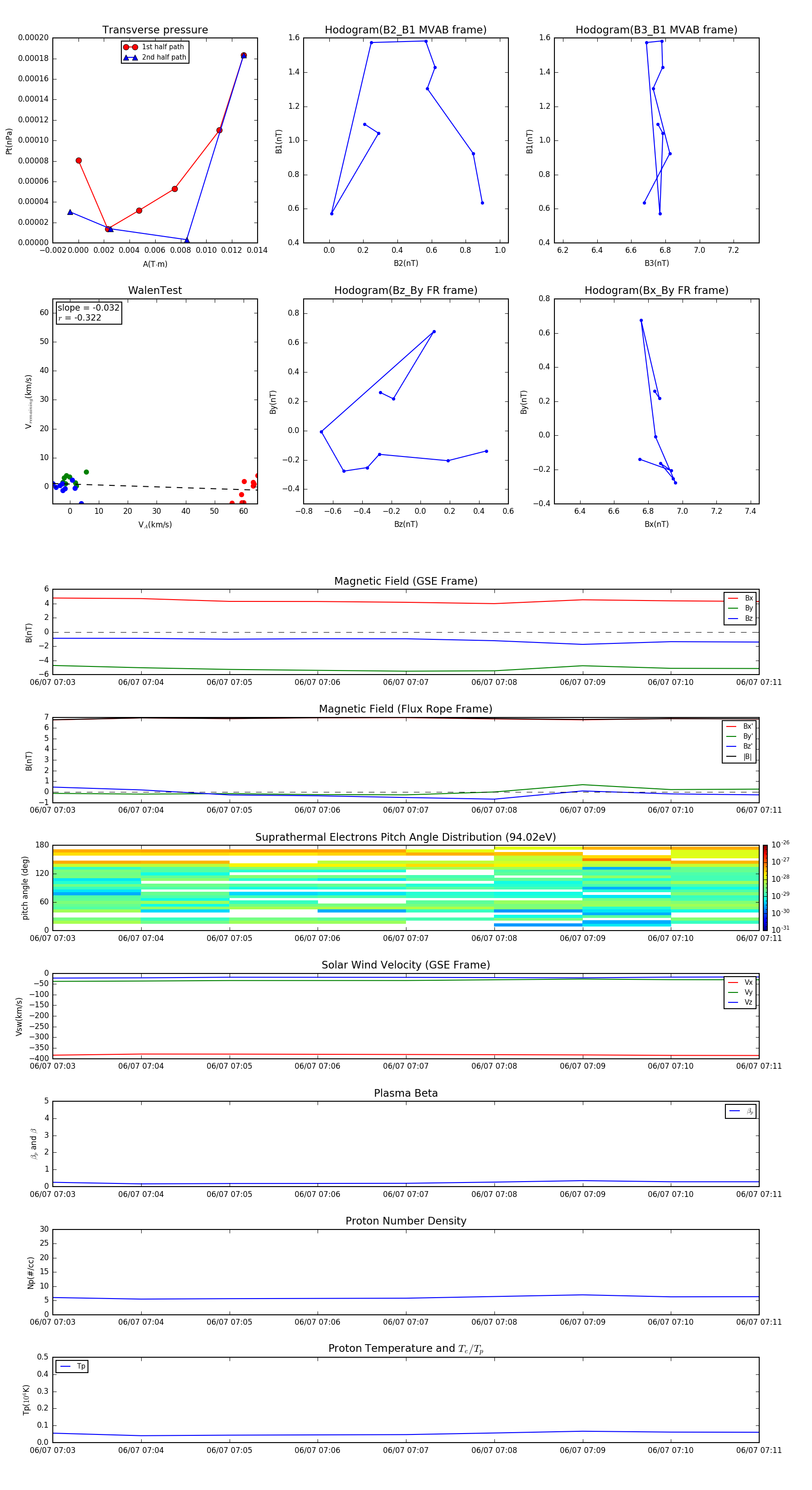Click the 'Plasma Beta' plot title

pos(406,1093)
